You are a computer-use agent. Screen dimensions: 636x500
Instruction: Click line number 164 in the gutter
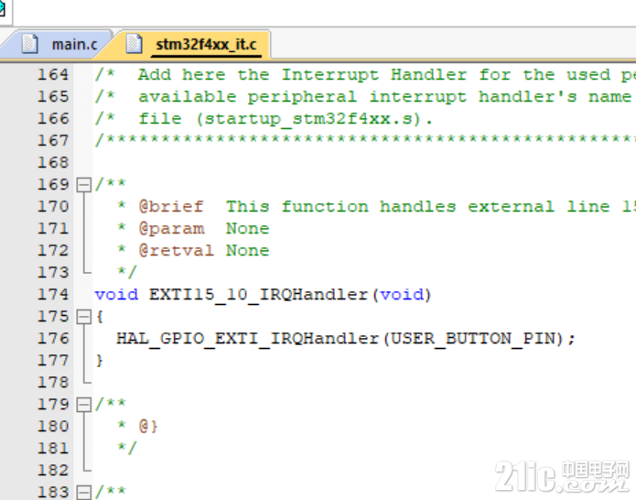click(x=53, y=75)
